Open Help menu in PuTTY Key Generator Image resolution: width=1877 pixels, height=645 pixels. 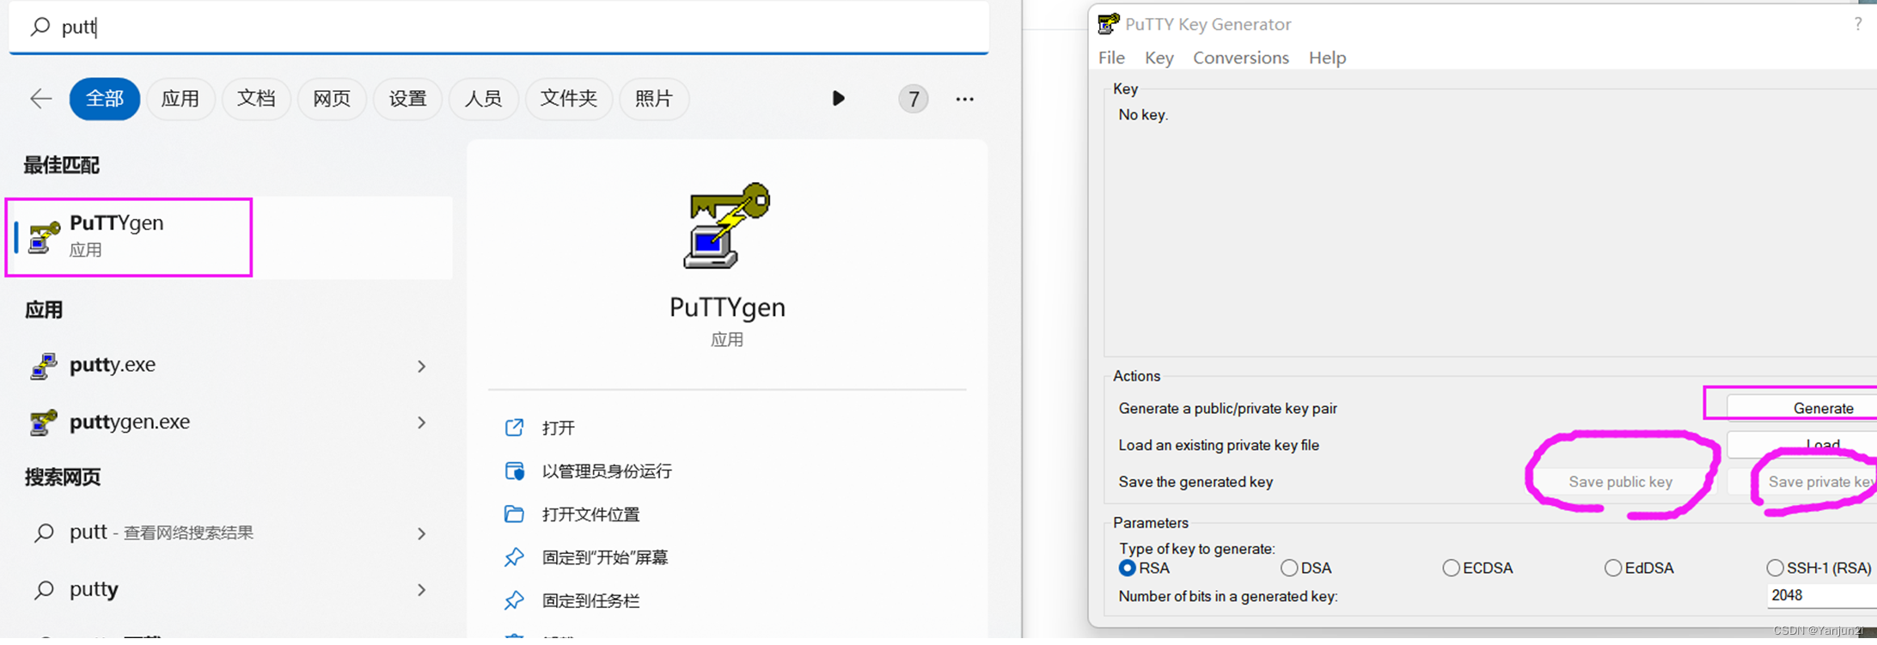[x=1327, y=58]
